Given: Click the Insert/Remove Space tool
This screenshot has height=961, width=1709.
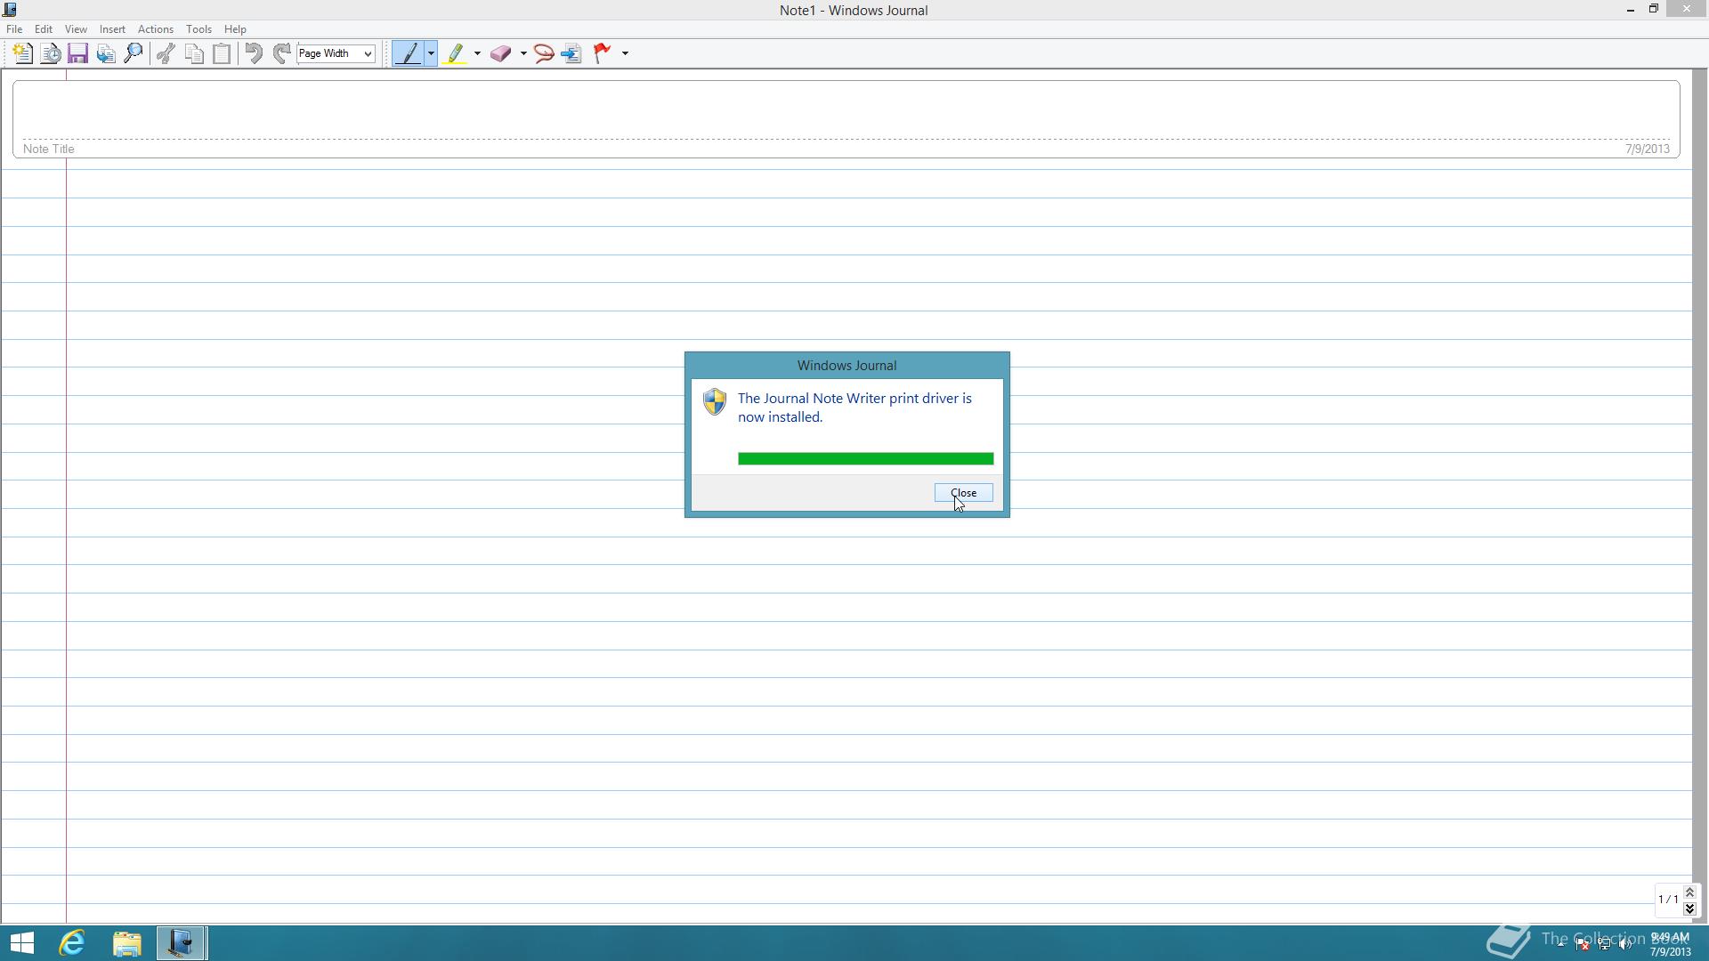Looking at the screenshot, I should click(x=571, y=53).
